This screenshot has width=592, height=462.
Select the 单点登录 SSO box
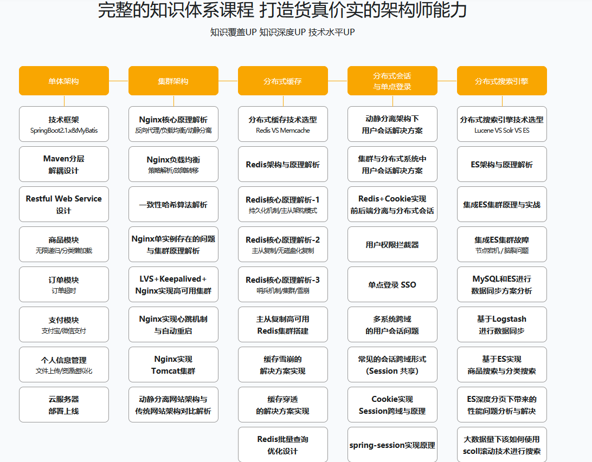(392, 284)
